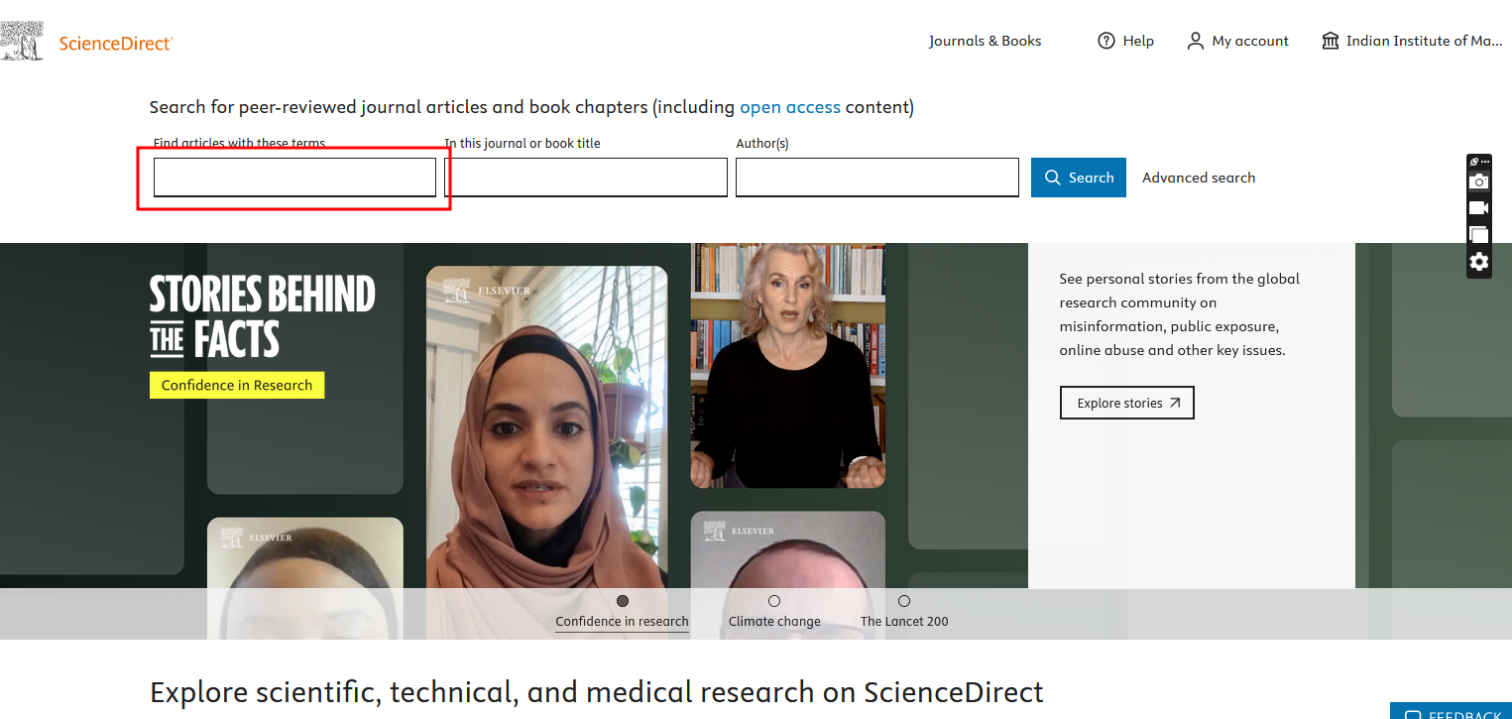
Task: Select The Lancet 200 carousel dot
Action: pyautogui.click(x=904, y=601)
